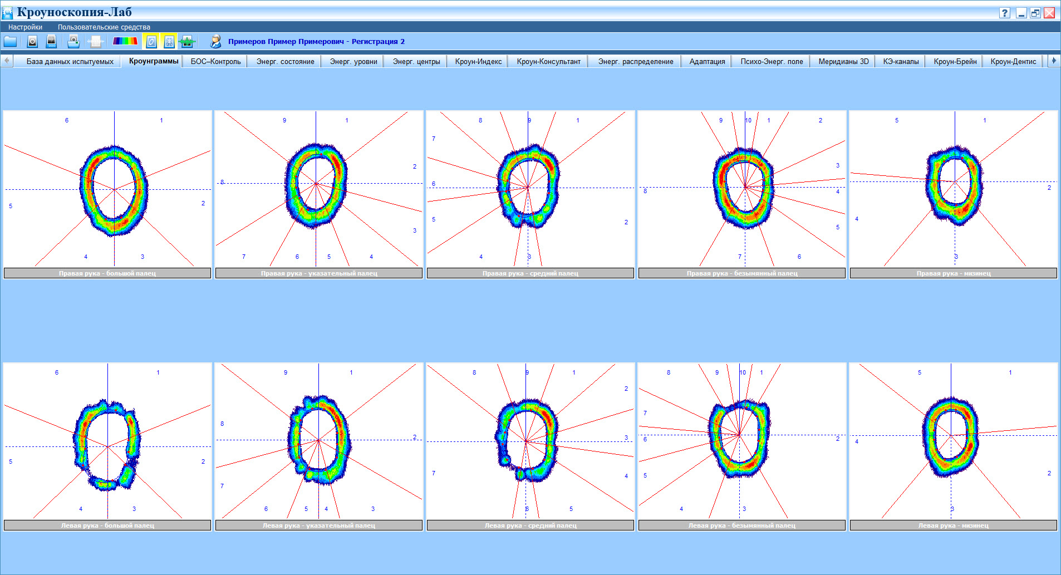
Task: Select the Левая рука - мизинец image
Action: tap(954, 446)
